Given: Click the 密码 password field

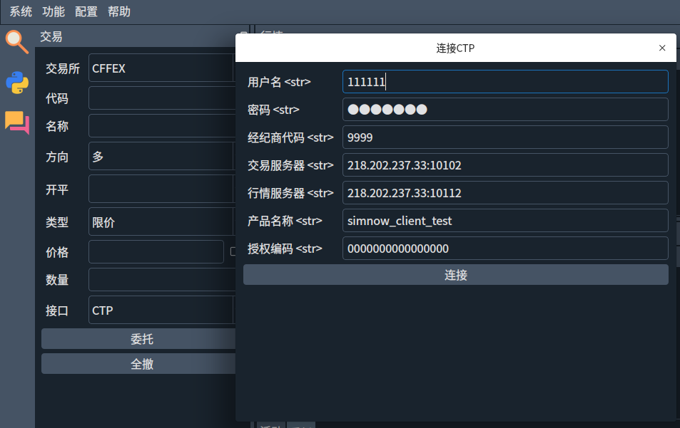Looking at the screenshot, I should tap(504, 109).
